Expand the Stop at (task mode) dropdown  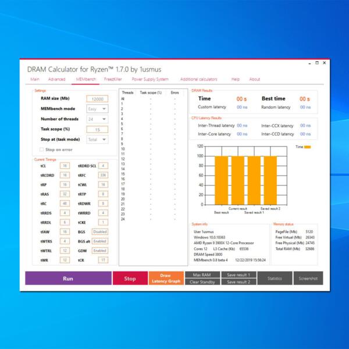point(97,140)
